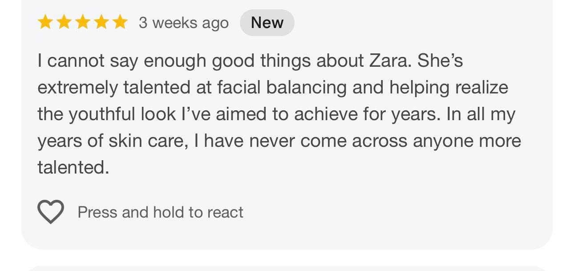This screenshot has width=574, height=271.
Task: Click the word "She's" in the review
Action: [440, 61]
